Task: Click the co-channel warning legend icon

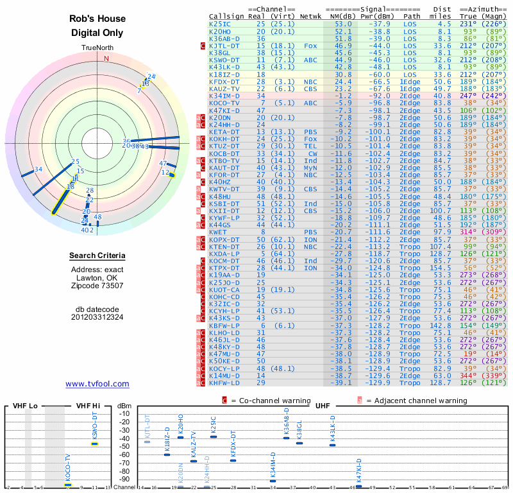Action: click(224, 401)
